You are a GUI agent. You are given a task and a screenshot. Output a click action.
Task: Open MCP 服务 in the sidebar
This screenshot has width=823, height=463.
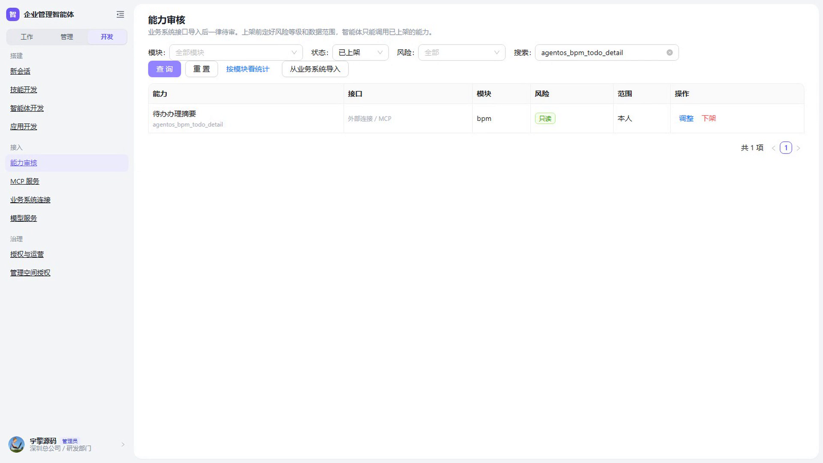[x=25, y=181]
